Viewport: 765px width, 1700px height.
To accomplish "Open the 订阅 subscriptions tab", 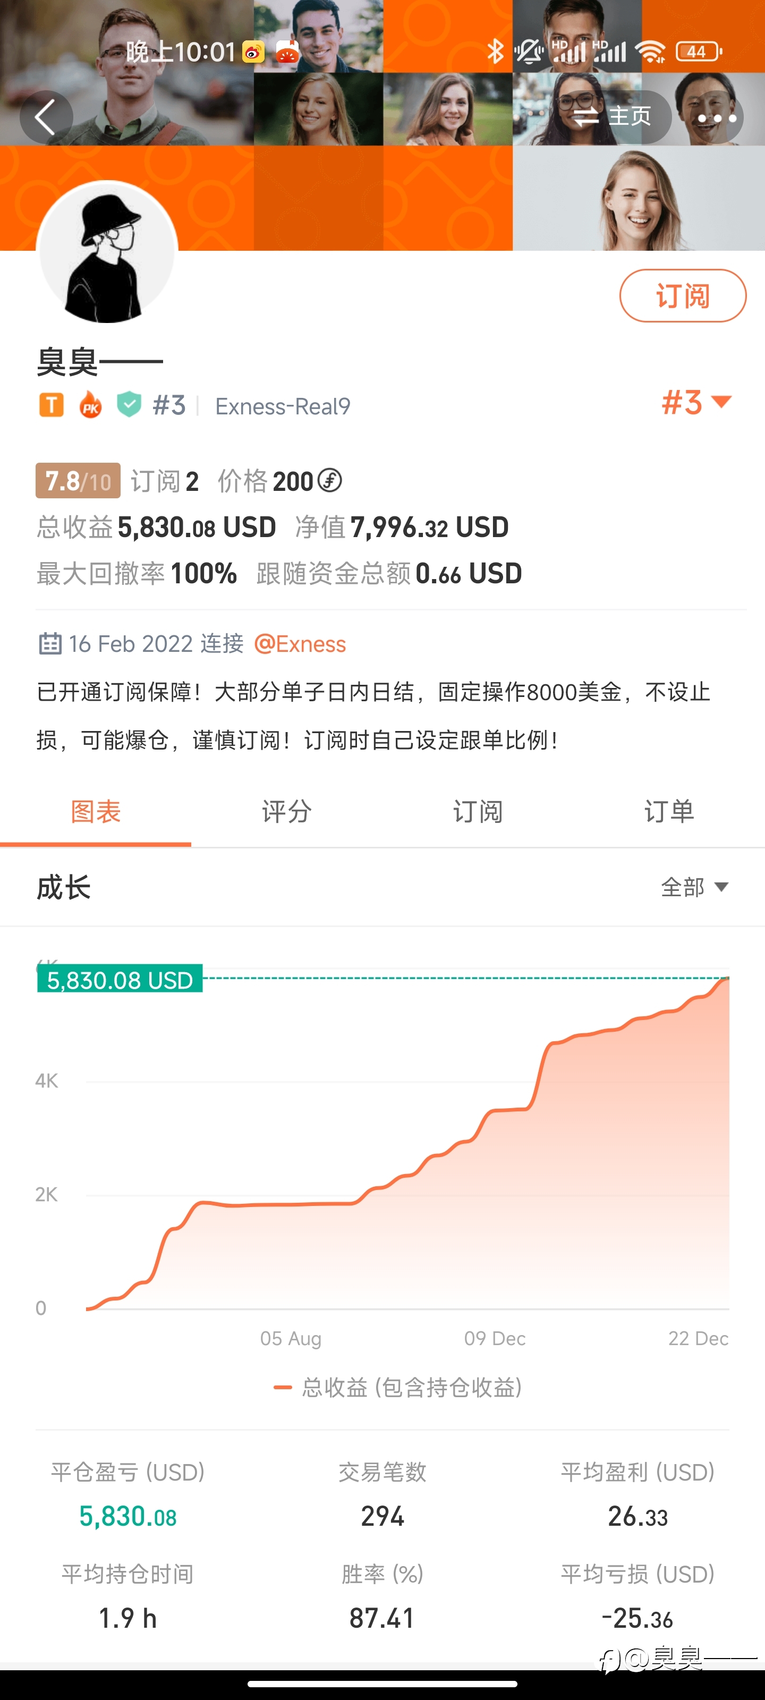I will pyautogui.click(x=478, y=812).
